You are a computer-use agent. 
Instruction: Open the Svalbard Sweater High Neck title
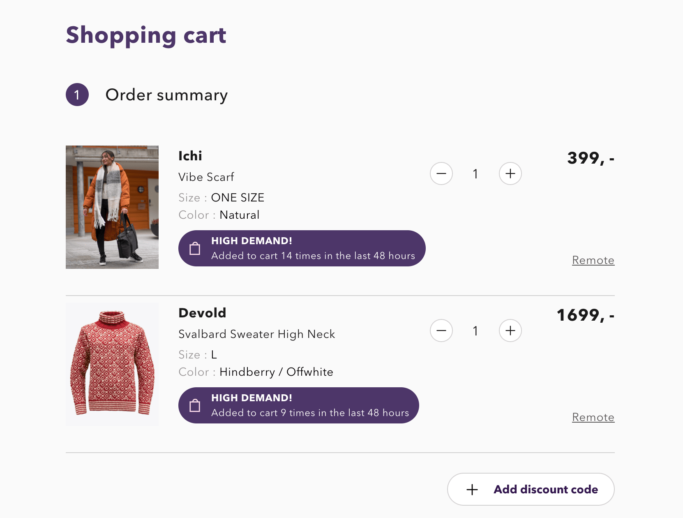pos(256,334)
